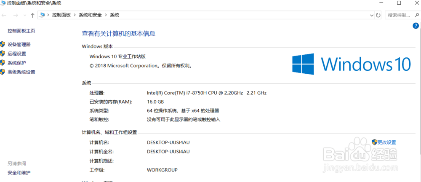The image size is (421, 182).
Task: Click the Windows 10 logo image
Action: click(352, 64)
